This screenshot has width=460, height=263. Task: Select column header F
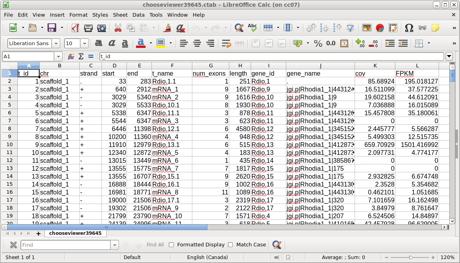tap(172, 65)
